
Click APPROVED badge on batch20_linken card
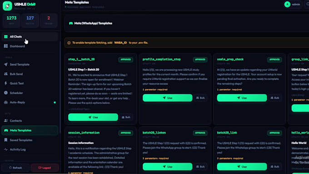pyautogui.click(x=200, y=133)
